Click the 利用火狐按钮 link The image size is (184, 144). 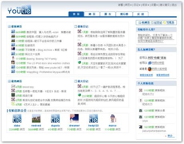(160, 69)
